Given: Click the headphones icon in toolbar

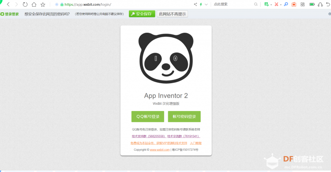Looking at the screenshot, I should click(320, 4).
